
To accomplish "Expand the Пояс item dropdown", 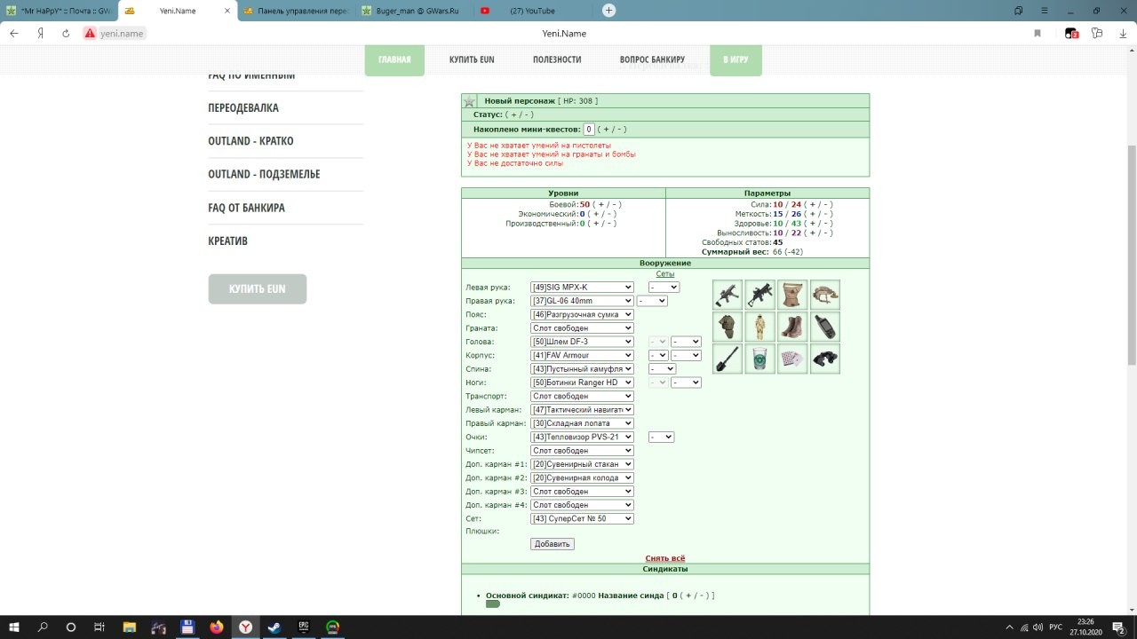I will [582, 314].
